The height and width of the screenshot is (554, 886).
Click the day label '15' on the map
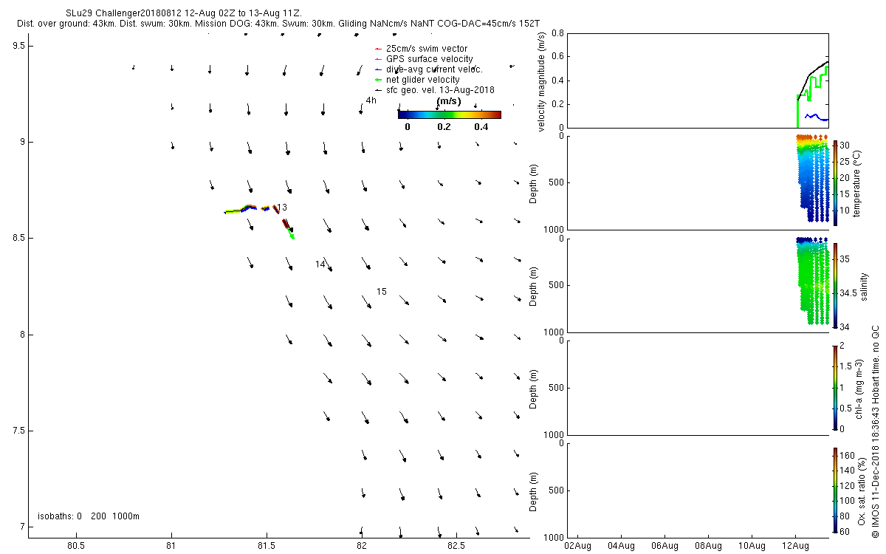click(x=382, y=292)
